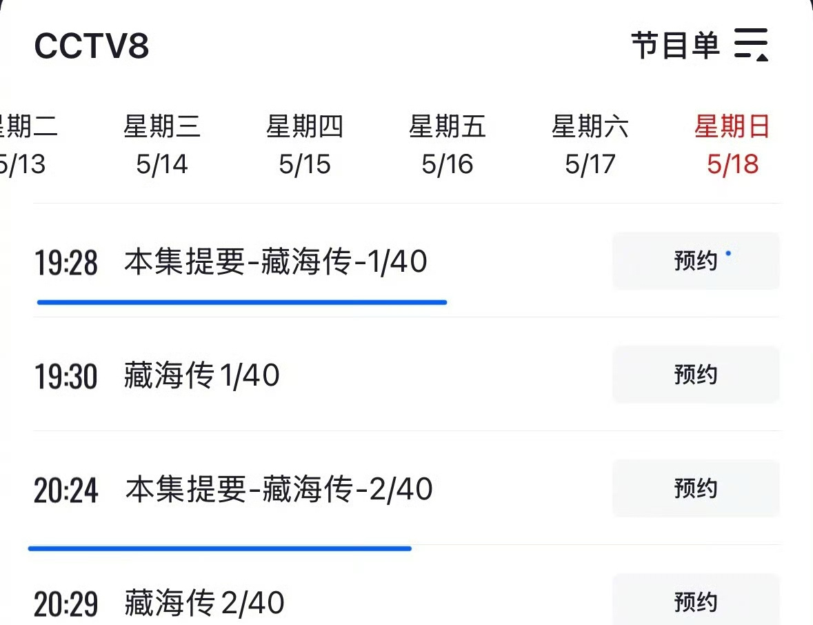
Task: Select the 星期四 5/15 date tab
Action: coord(304,145)
